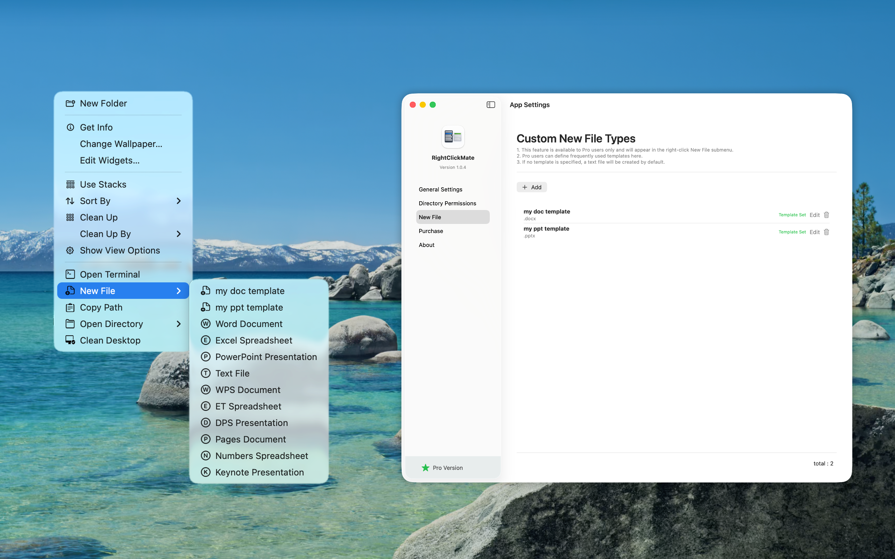The height and width of the screenshot is (559, 895).
Task: Expand the Clean Up By submenu arrow
Action: click(x=179, y=234)
